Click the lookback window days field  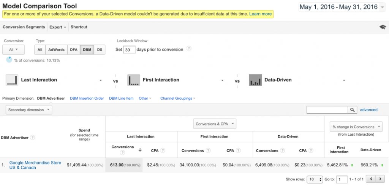click(129, 50)
